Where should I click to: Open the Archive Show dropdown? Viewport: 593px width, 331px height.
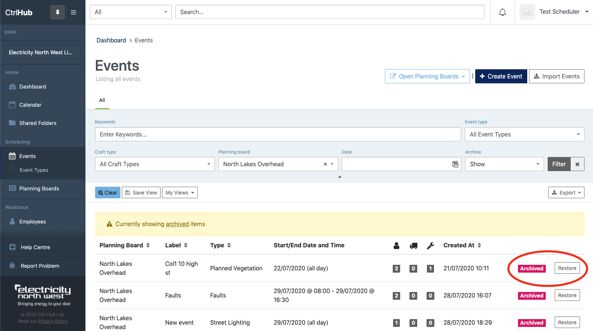coord(504,164)
